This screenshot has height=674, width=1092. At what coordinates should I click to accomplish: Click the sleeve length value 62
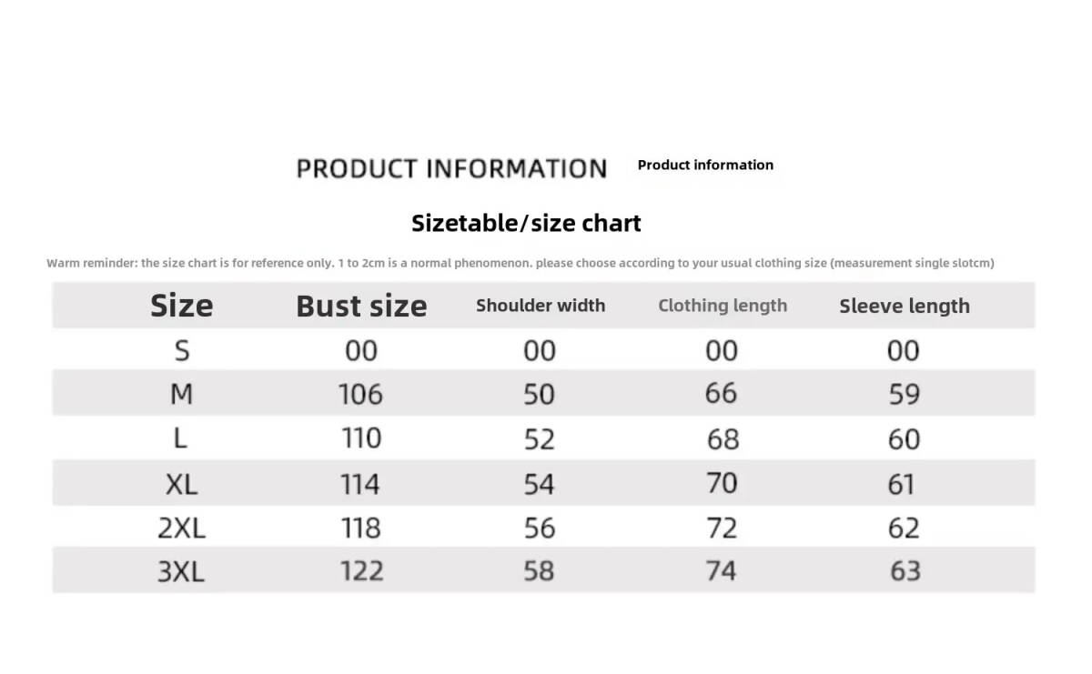[904, 528]
